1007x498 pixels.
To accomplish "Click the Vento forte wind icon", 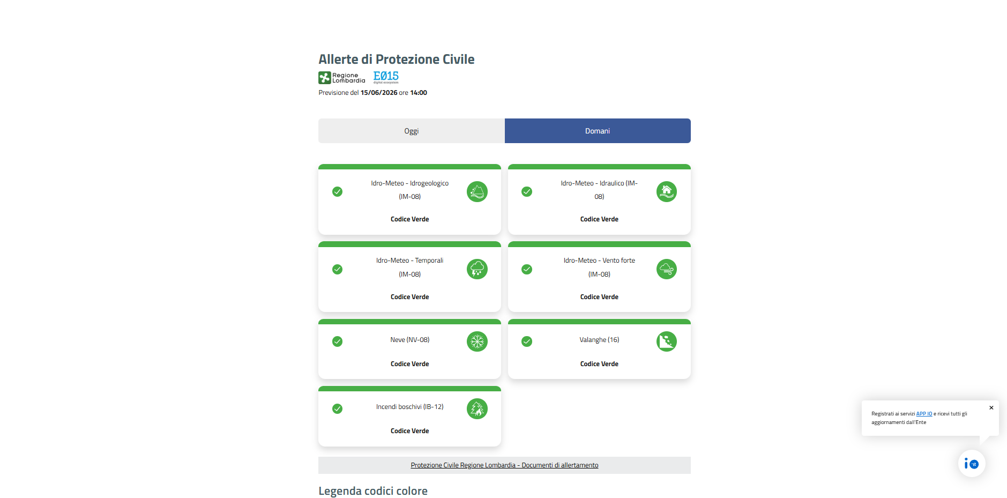I will [x=667, y=269].
